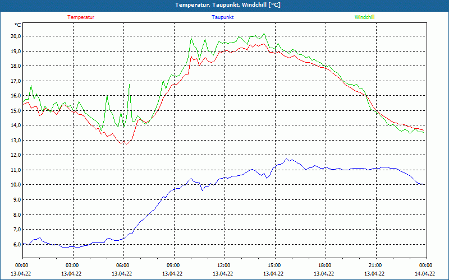
Task: Click the '16,0' y-axis value
Action: click(16, 96)
